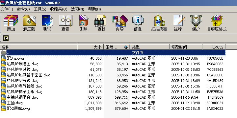The image size is (237, 118).
Task: Click the file icon of 热风炉煤气管线.dwg
Action: 4,86
